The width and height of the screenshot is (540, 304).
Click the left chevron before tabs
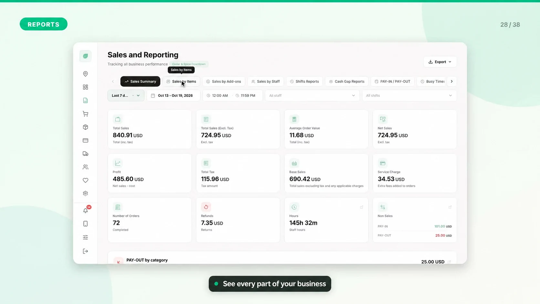(x=113, y=81)
